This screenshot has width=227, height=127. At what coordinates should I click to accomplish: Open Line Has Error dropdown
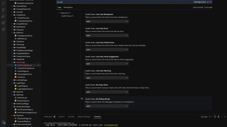[x=107, y=35]
